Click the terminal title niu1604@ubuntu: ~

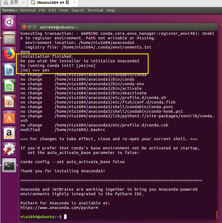(x=59, y=27)
